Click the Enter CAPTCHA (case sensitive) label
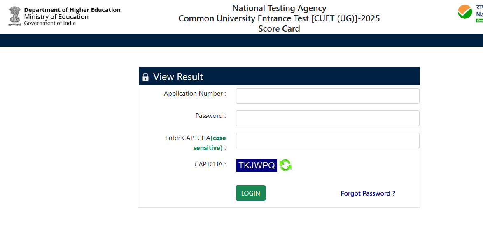The height and width of the screenshot is (230, 483). click(196, 143)
